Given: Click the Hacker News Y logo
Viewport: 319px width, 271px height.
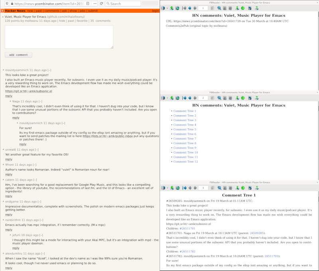Looking at the screenshot, I should (2, 11).
